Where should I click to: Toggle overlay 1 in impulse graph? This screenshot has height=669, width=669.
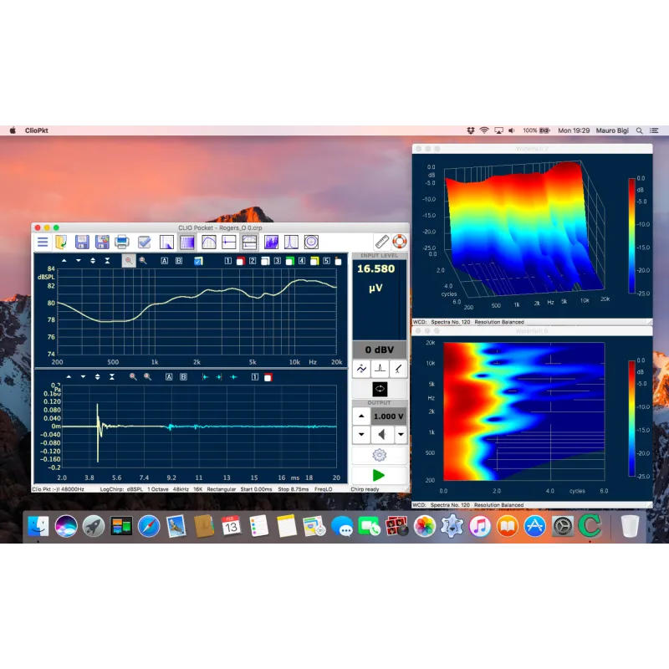[255, 377]
